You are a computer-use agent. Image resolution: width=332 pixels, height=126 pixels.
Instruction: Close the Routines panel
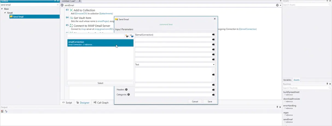tap(330, 84)
